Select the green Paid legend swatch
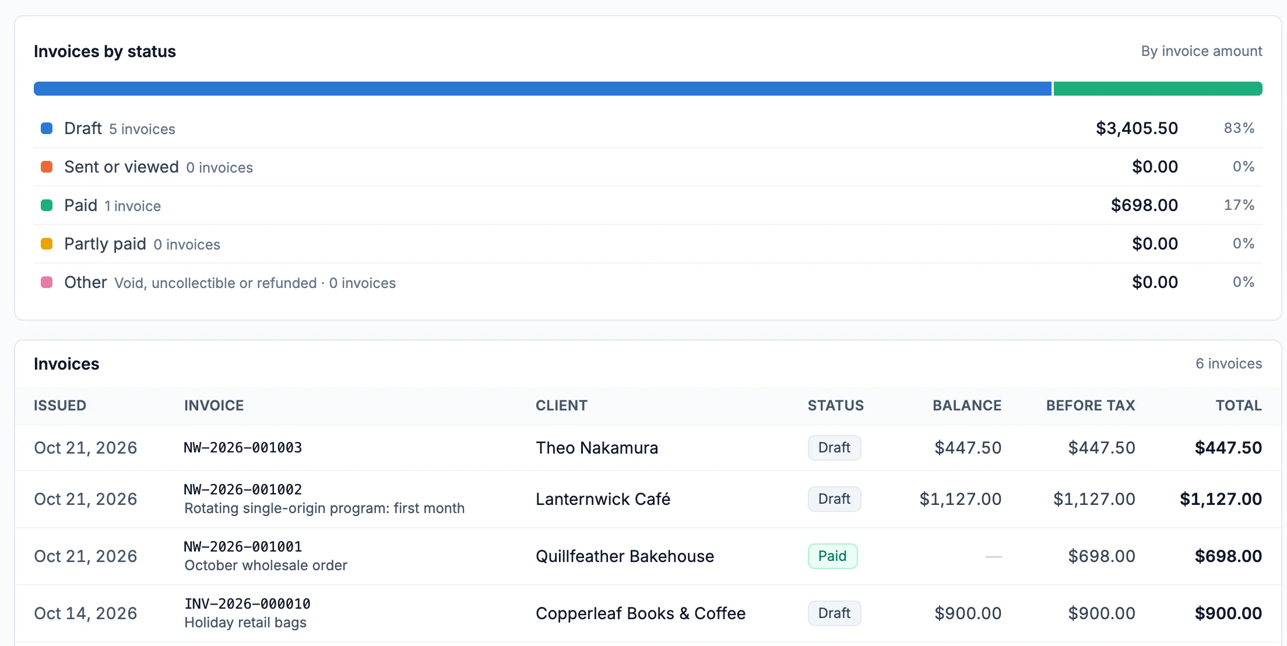This screenshot has width=1287, height=646. point(47,205)
